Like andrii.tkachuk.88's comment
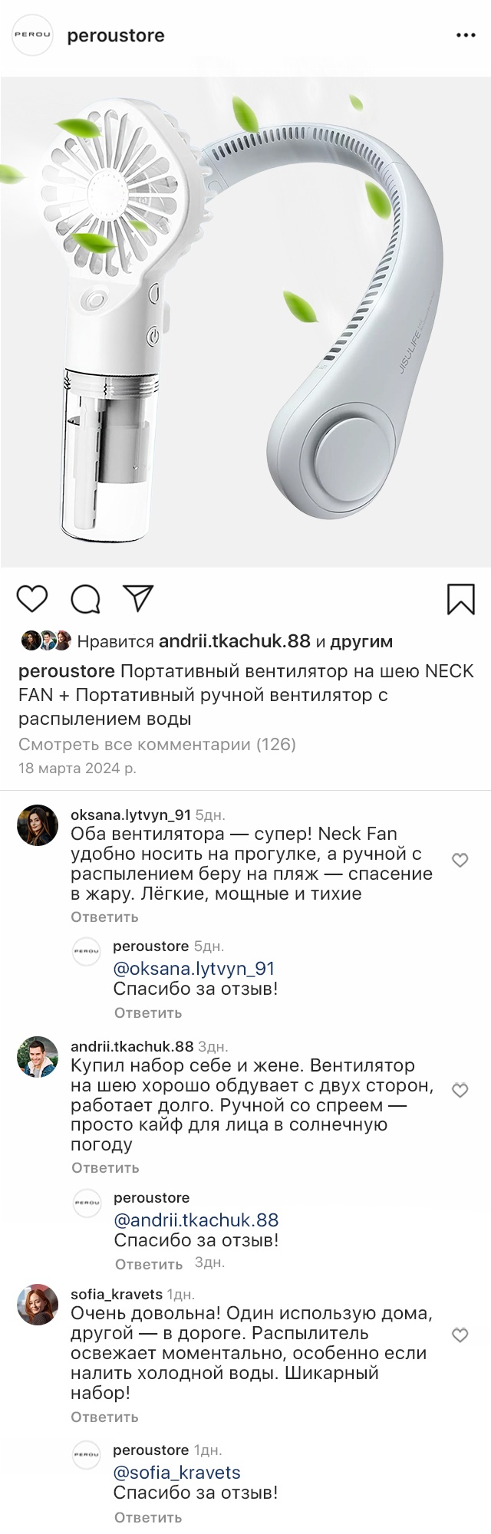Image resolution: width=491 pixels, height=1534 pixels. point(460,1091)
